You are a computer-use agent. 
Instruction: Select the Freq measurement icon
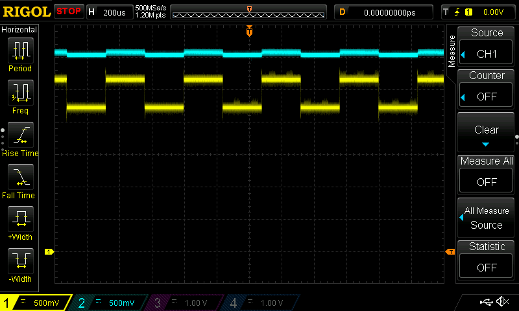pos(20,93)
